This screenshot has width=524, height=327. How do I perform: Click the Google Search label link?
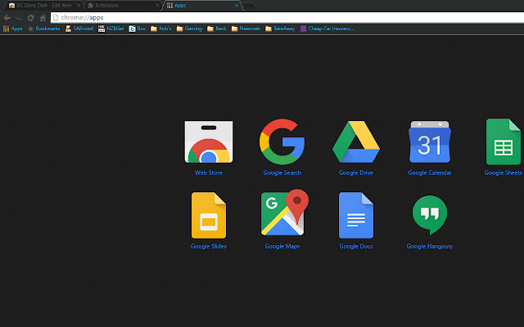pyautogui.click(x=282, y=172)
